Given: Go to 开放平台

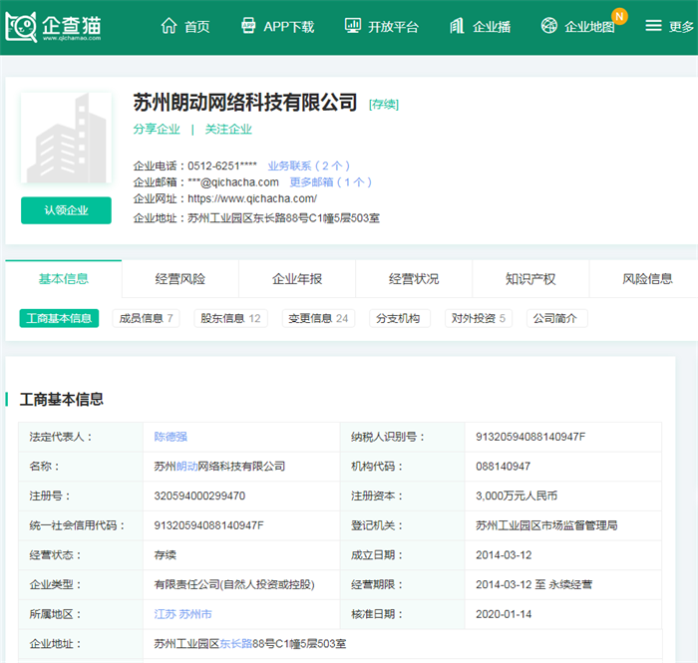Looking at the screenshot, I should [393, 27].
